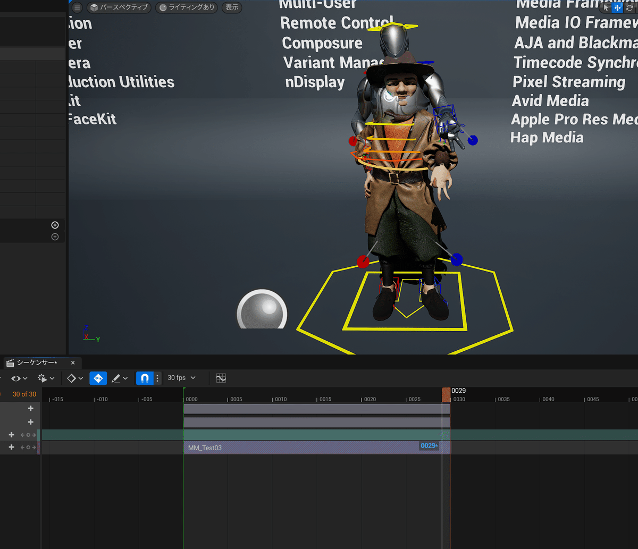Select the red sphere control near the elbow
The width and height of the screenshot is (638, 549).
(352, 141)
